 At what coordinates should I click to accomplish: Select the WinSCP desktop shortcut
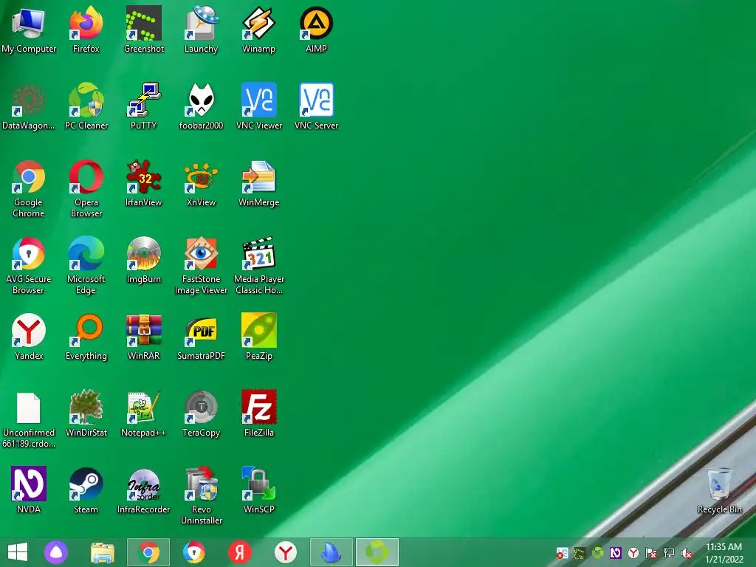coord(259,490)
